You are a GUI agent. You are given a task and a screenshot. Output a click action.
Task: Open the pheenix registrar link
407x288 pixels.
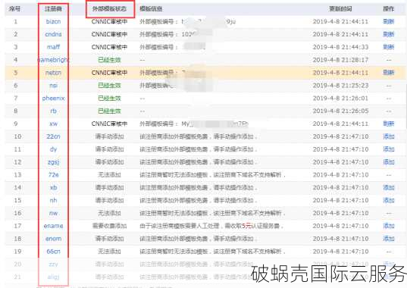[53, 98]
